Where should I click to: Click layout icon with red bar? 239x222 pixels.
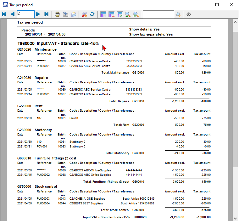[111, 14]
